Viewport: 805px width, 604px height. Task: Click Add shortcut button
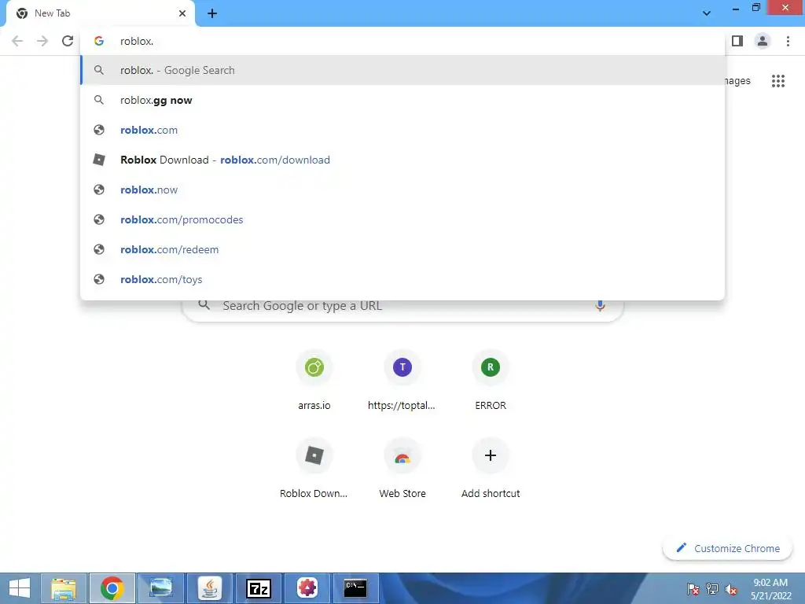(491, 469)
